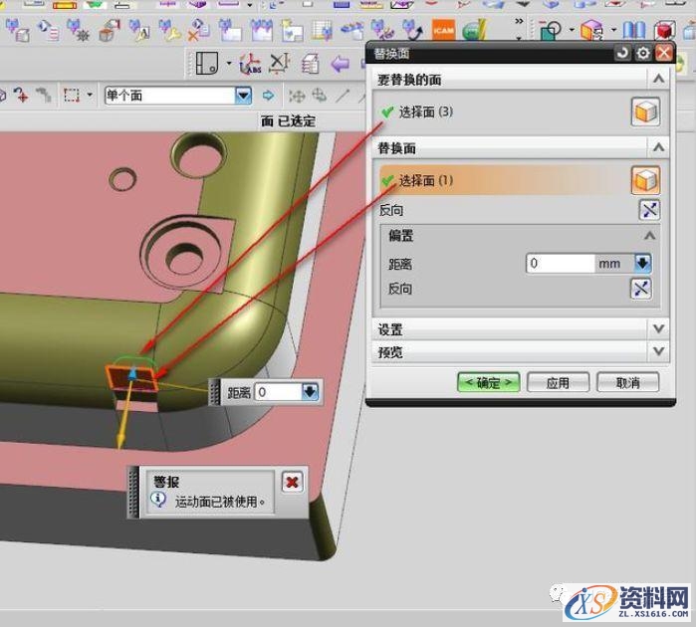
Task: Click the WCS ABS coordinate icon in toolbar
Action: pos(251,66)
